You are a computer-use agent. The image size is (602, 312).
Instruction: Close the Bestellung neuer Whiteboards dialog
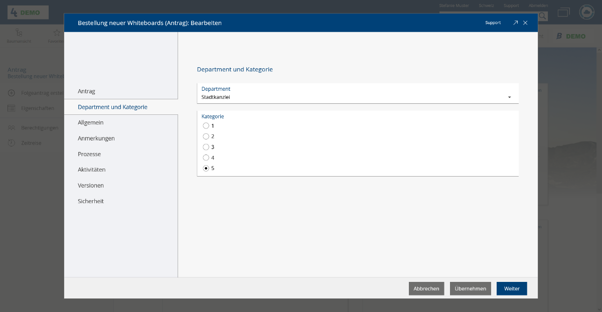click(x=525, y=23)
